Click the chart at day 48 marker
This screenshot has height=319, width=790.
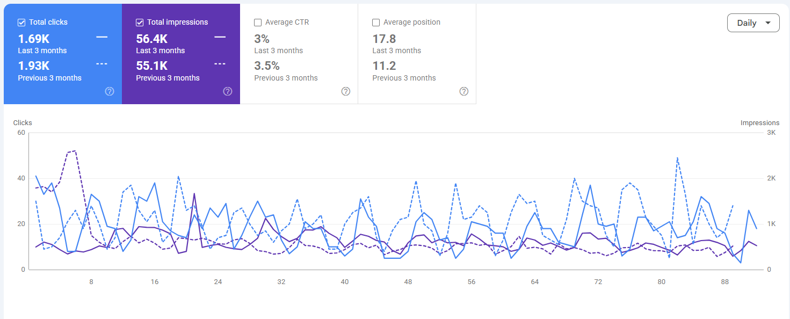[x=408, y=281]
